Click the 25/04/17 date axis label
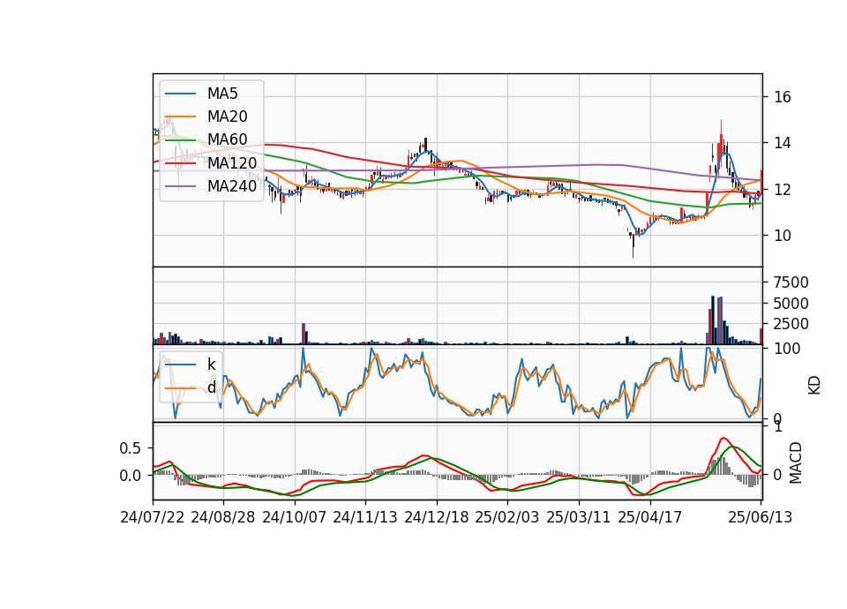Image resolution: width=847 pixels, height=609 pixels. click(650, 517)
